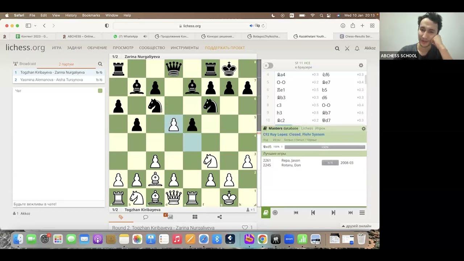Toggle the green opening explorer book button
This screenshot has height=261, width=464.
pos(266,213)
